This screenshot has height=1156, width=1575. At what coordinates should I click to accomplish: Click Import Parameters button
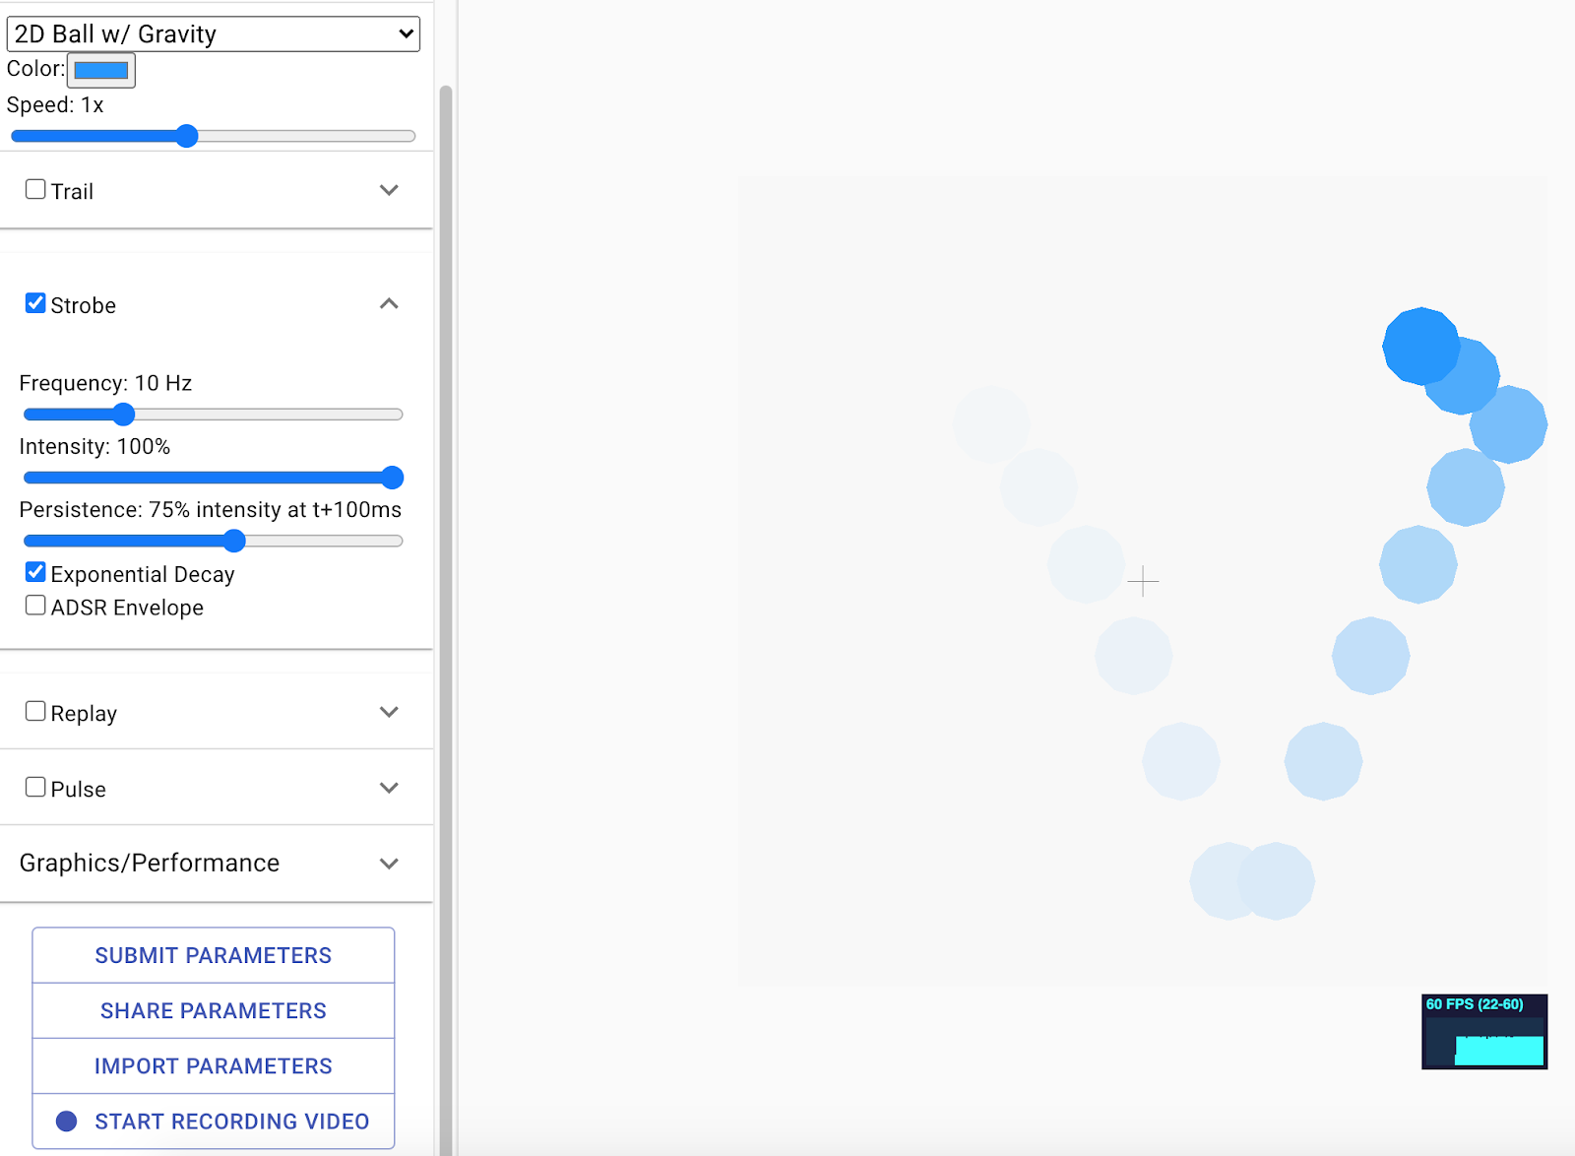[x=214, y=1065]
